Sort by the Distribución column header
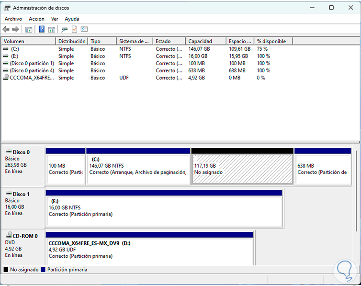The width and height of the screenshot is (361, 286). click(x=72, y=41)
